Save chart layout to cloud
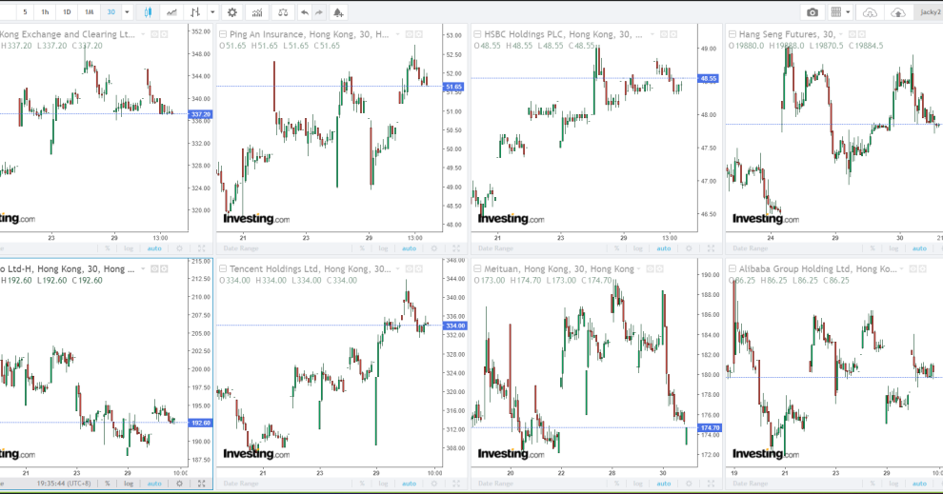 [898, 12]
